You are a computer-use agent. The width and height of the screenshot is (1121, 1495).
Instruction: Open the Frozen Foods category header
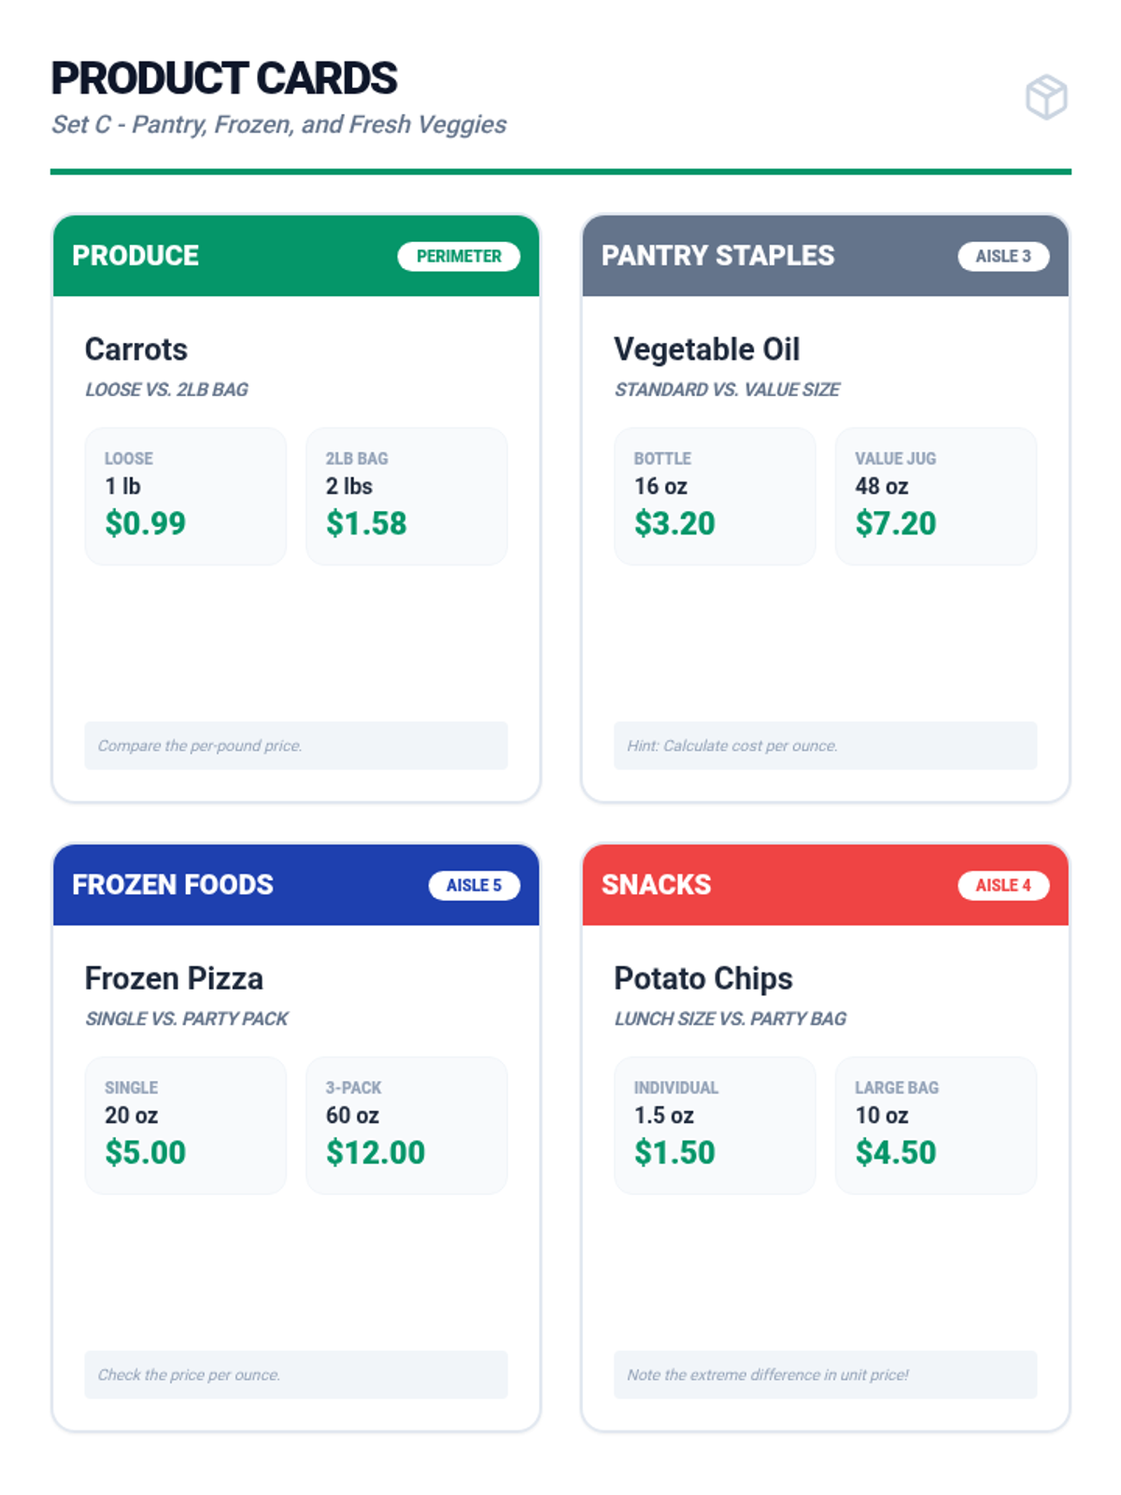[173, 885]
